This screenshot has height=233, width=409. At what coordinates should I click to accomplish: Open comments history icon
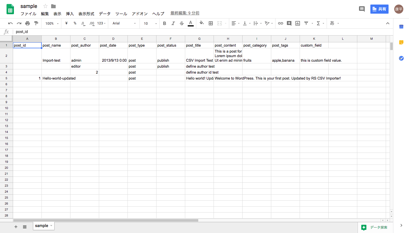pos(362,9)
